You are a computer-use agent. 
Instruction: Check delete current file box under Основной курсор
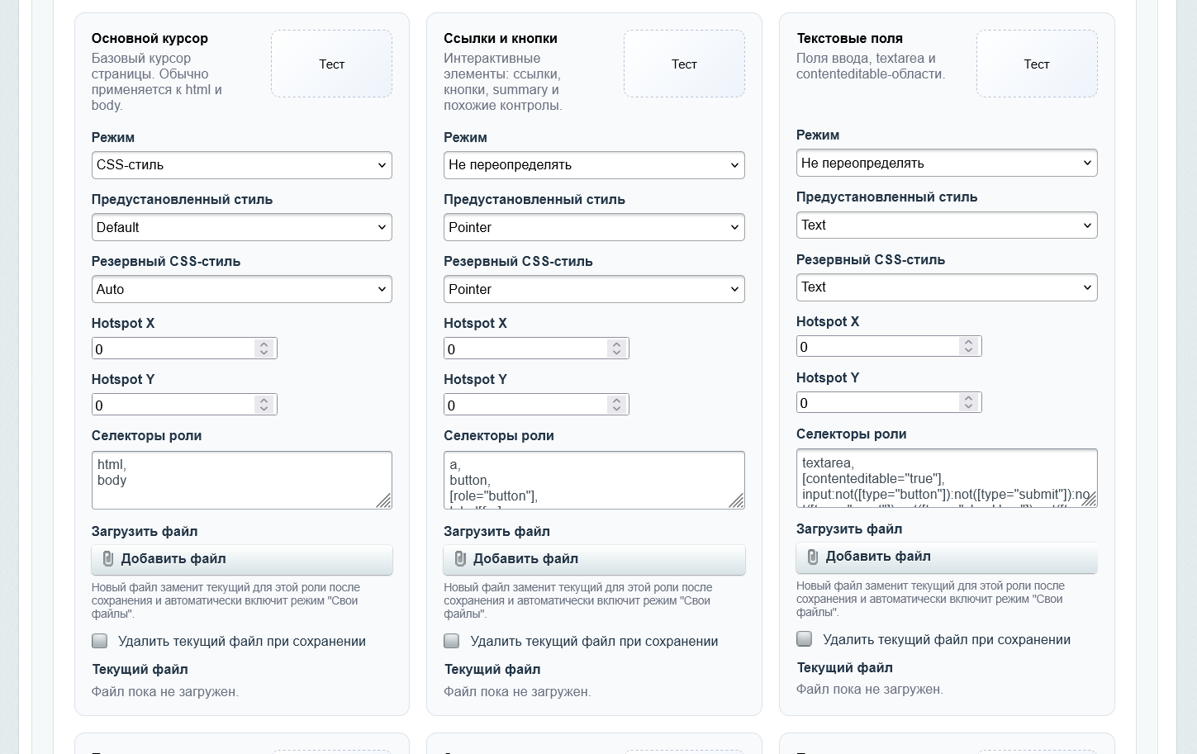[x=100, y=641]
